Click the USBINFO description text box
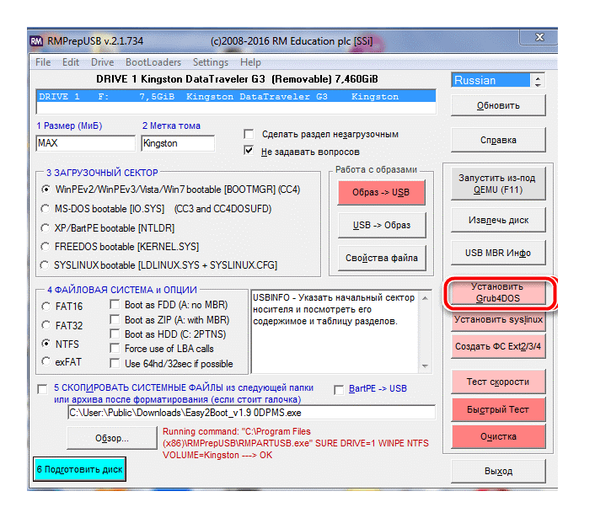Viewport: 595px width, 518px height. point(335,332)
